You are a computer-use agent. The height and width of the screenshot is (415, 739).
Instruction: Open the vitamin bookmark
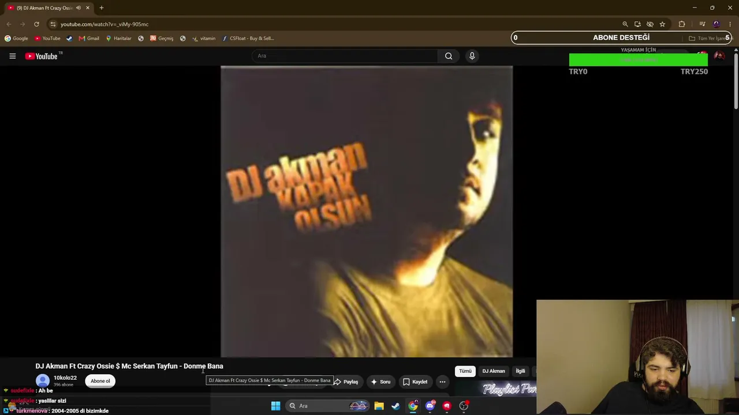click(x=204, y=39)
